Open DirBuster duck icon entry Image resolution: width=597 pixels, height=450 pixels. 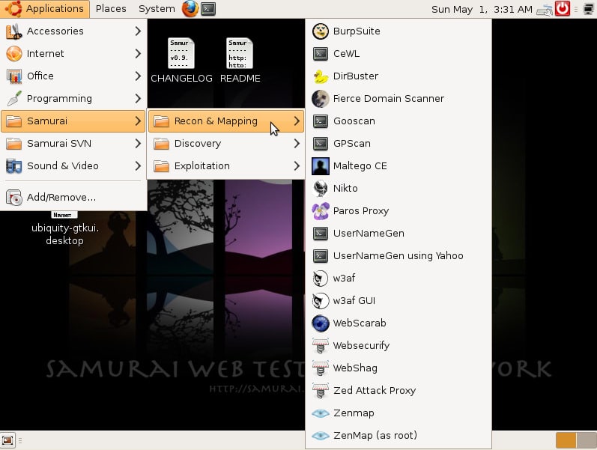(355, 76)
